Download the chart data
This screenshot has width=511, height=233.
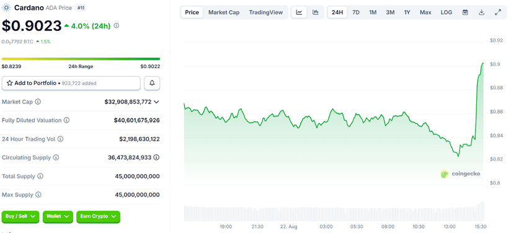click(481, 12)
